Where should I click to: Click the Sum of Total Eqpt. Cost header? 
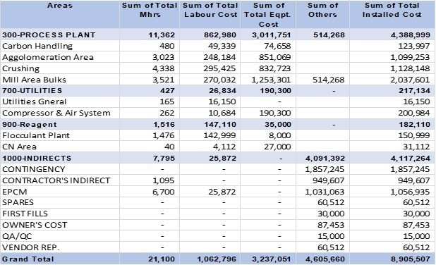click(x=268, y=15)
